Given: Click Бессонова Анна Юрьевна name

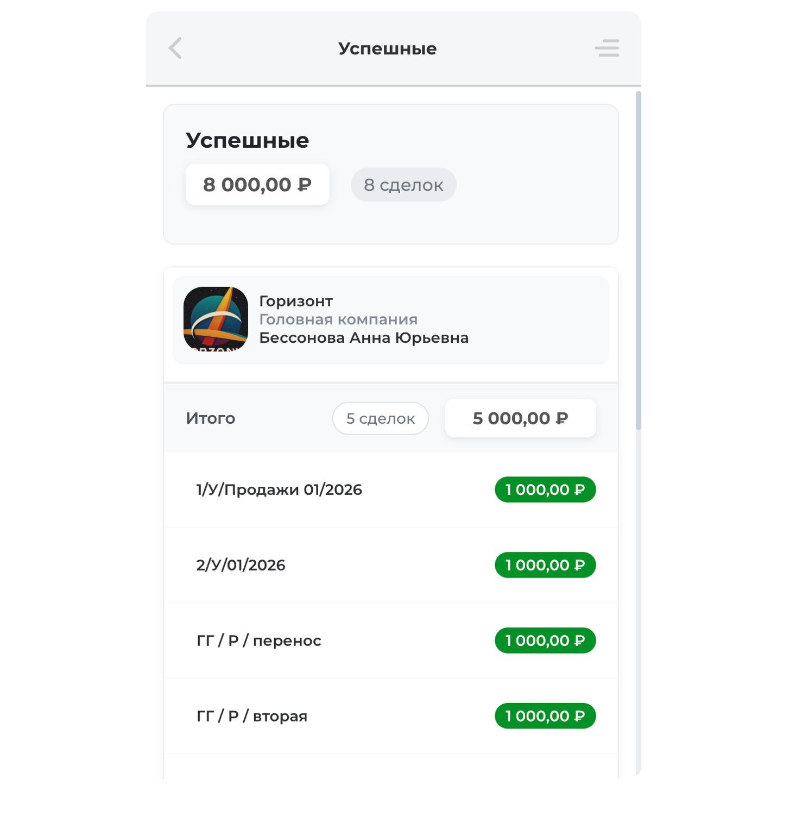Looking at the screenshot, I should tap(363, 338).
